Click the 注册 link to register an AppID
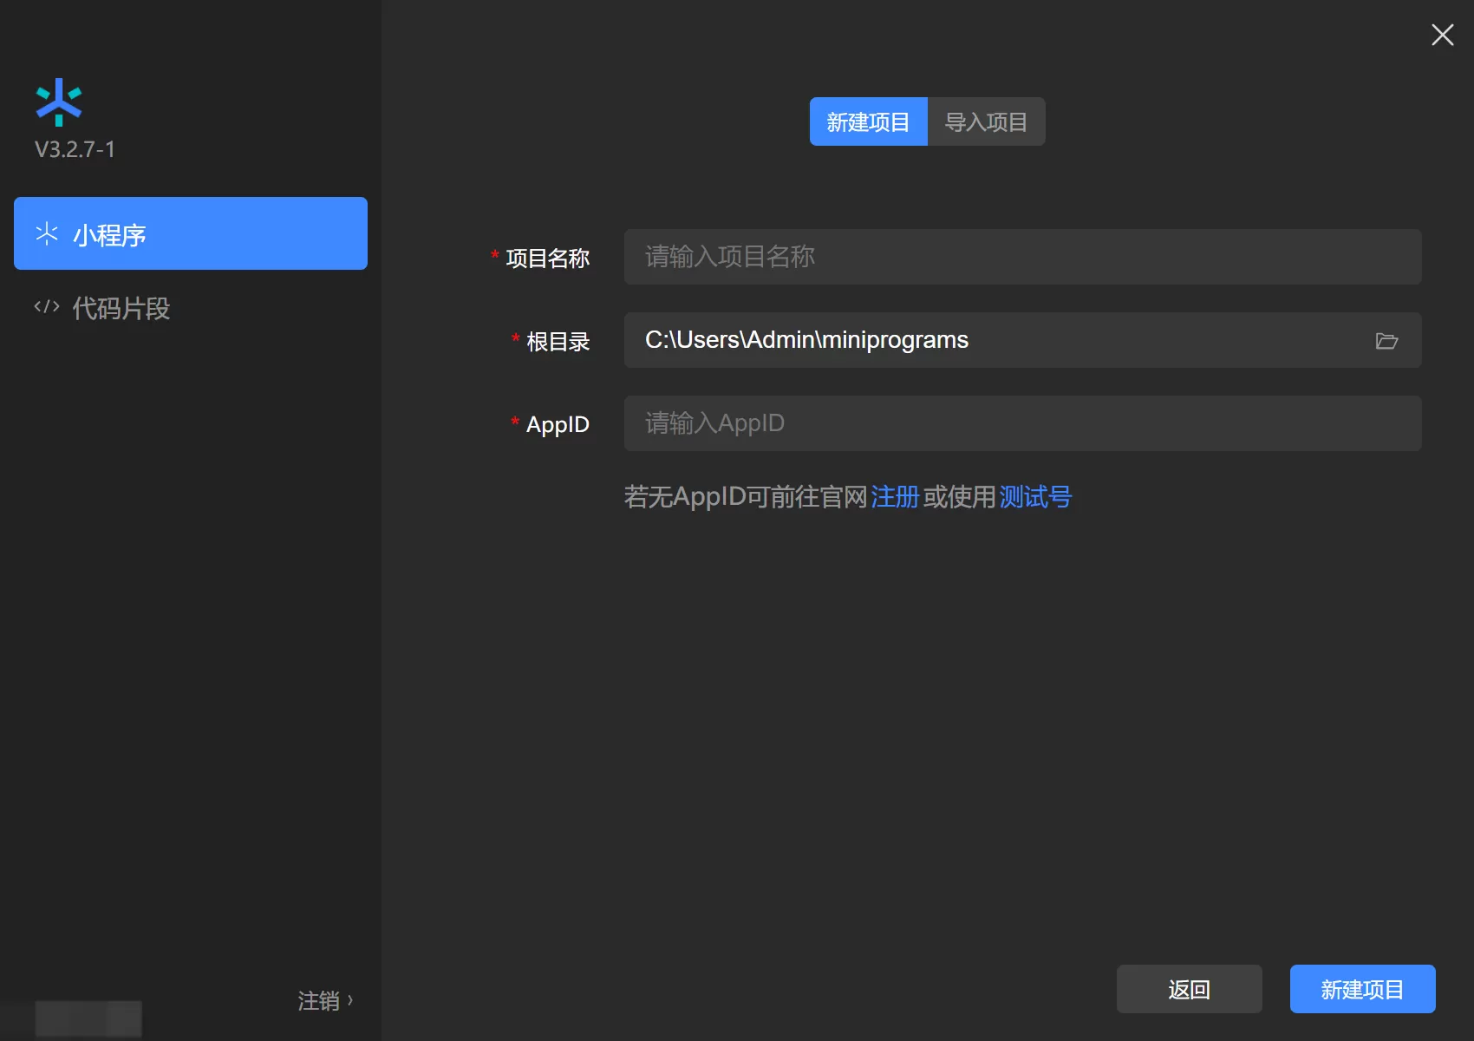 pyautogui.click(x=895, y=496)
